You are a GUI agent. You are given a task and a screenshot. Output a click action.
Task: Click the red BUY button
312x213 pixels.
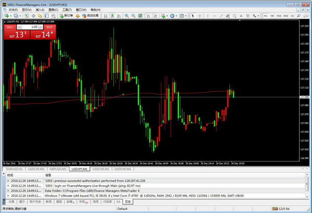click(49, 26)
